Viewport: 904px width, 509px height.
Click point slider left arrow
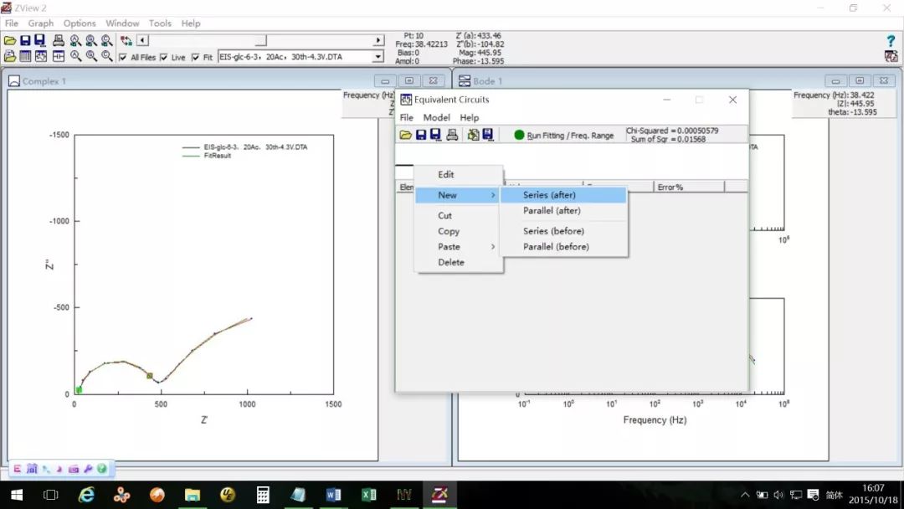(x=142, y=40)
